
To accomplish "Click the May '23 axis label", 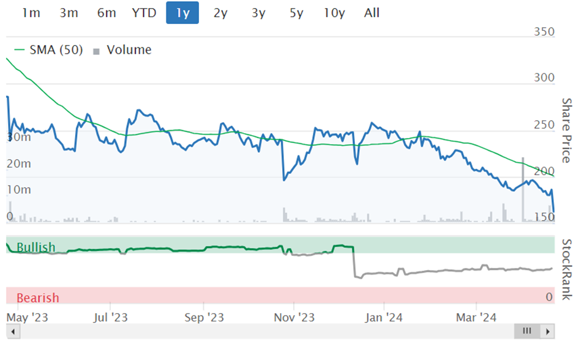I will 27,317.
